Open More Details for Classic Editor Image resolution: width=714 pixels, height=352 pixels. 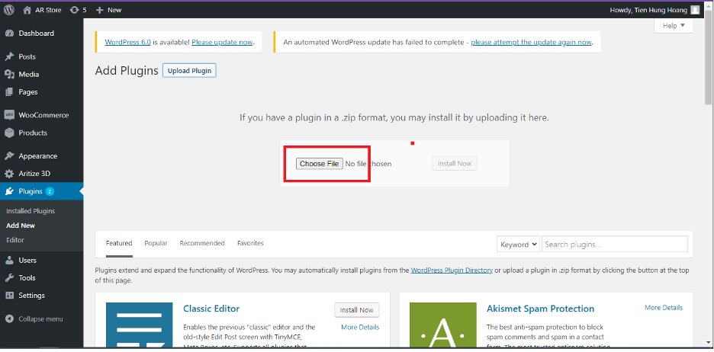pos(360,327)
